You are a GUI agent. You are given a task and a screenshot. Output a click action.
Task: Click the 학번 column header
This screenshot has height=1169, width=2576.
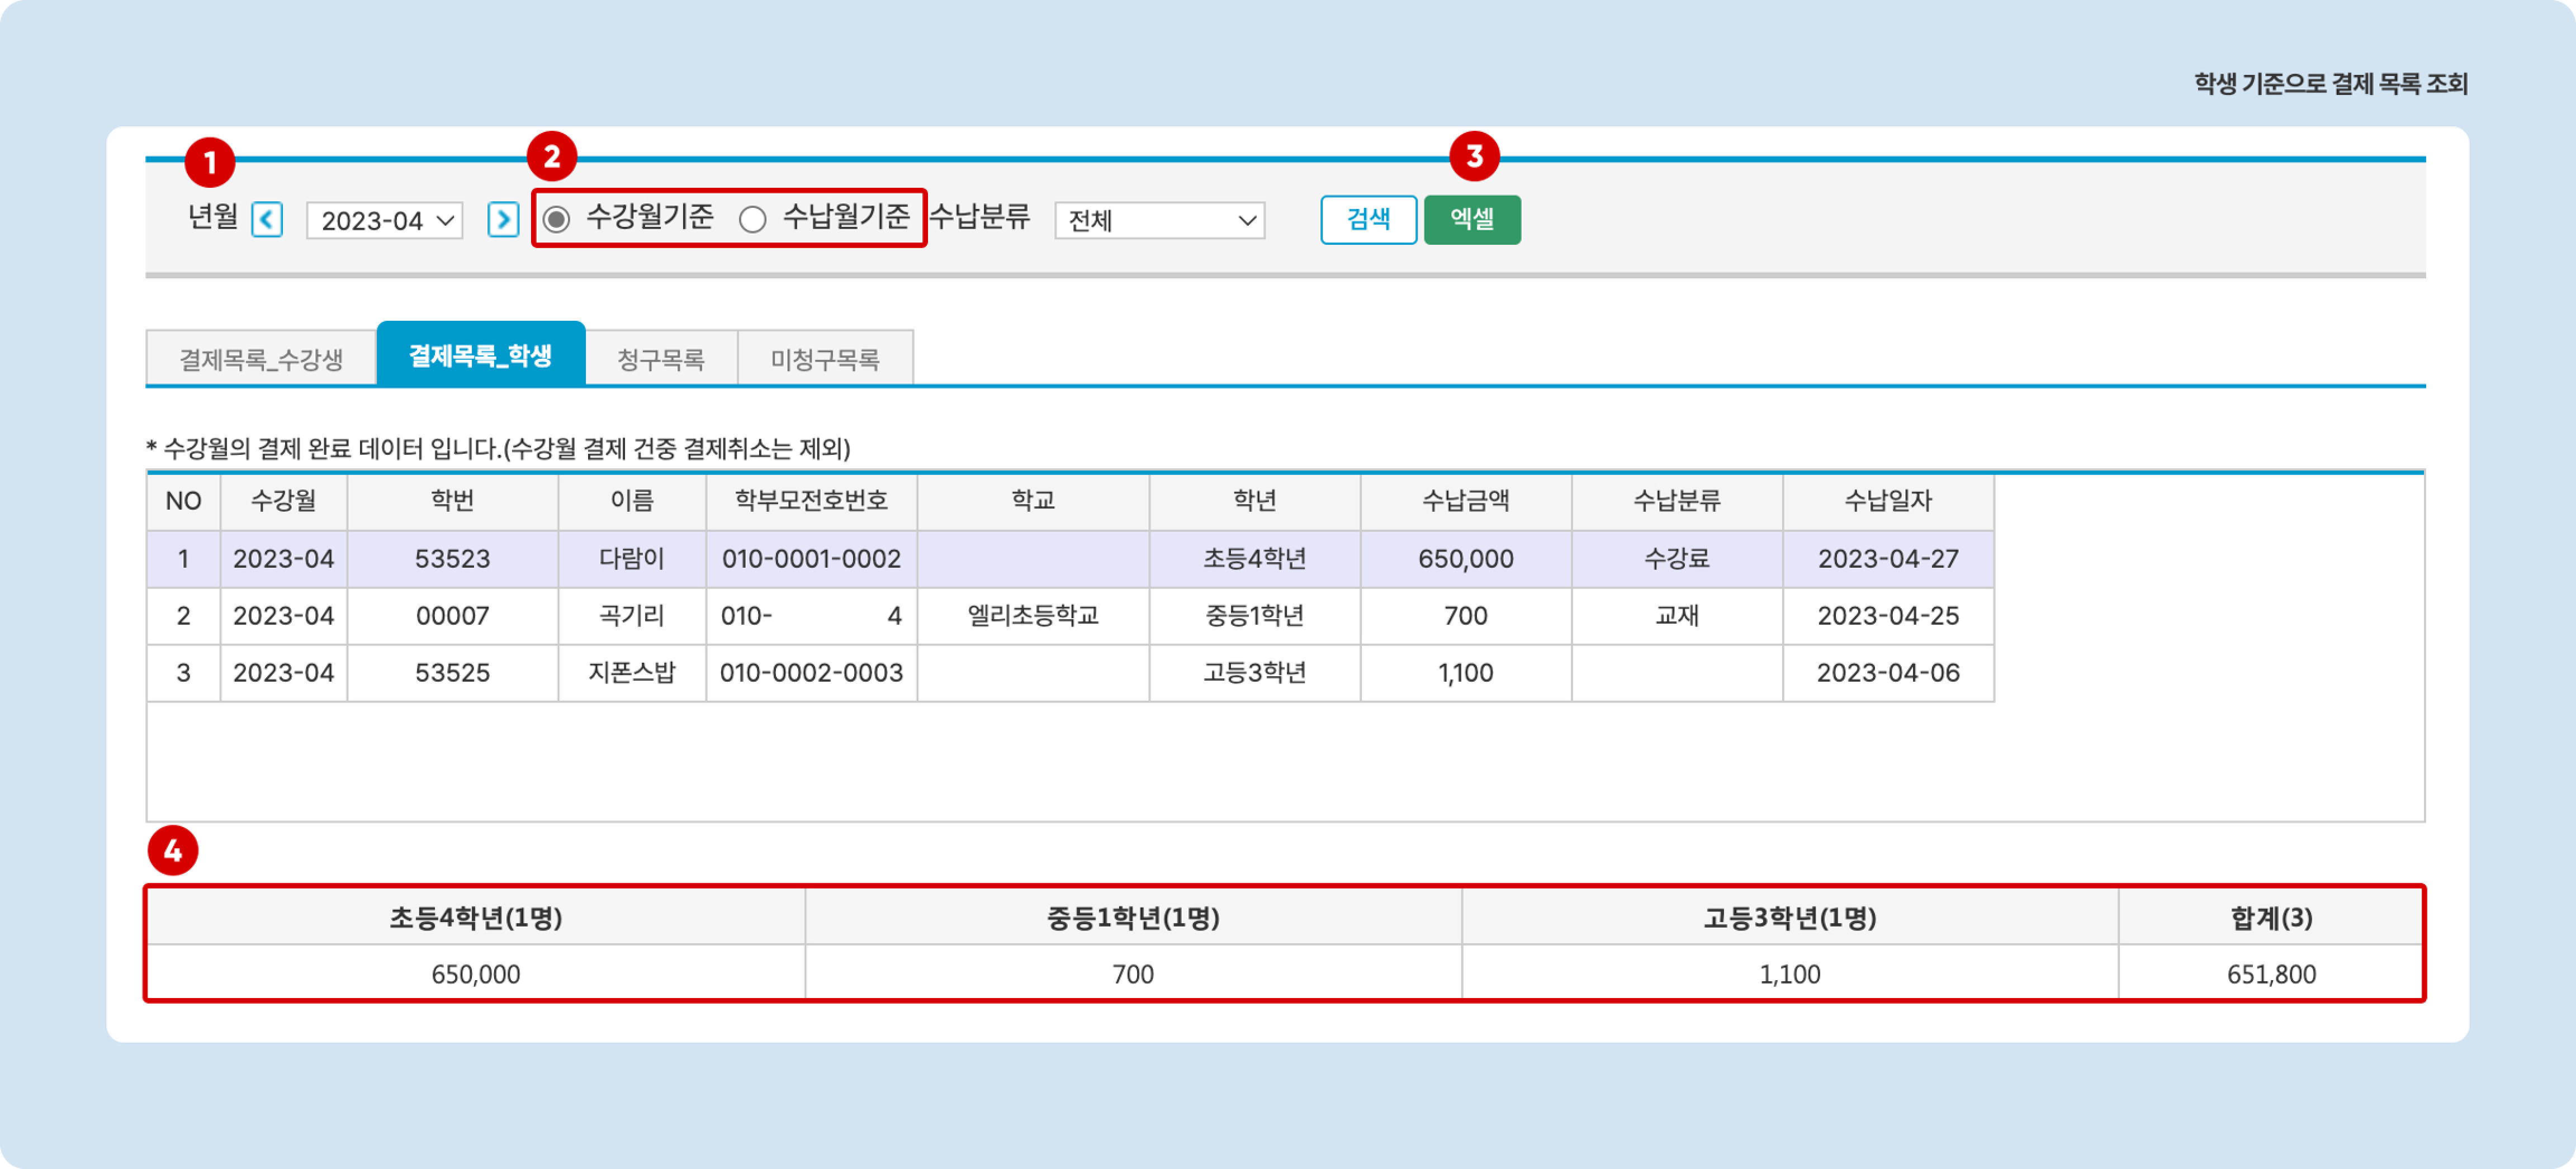tap(452, 501)
